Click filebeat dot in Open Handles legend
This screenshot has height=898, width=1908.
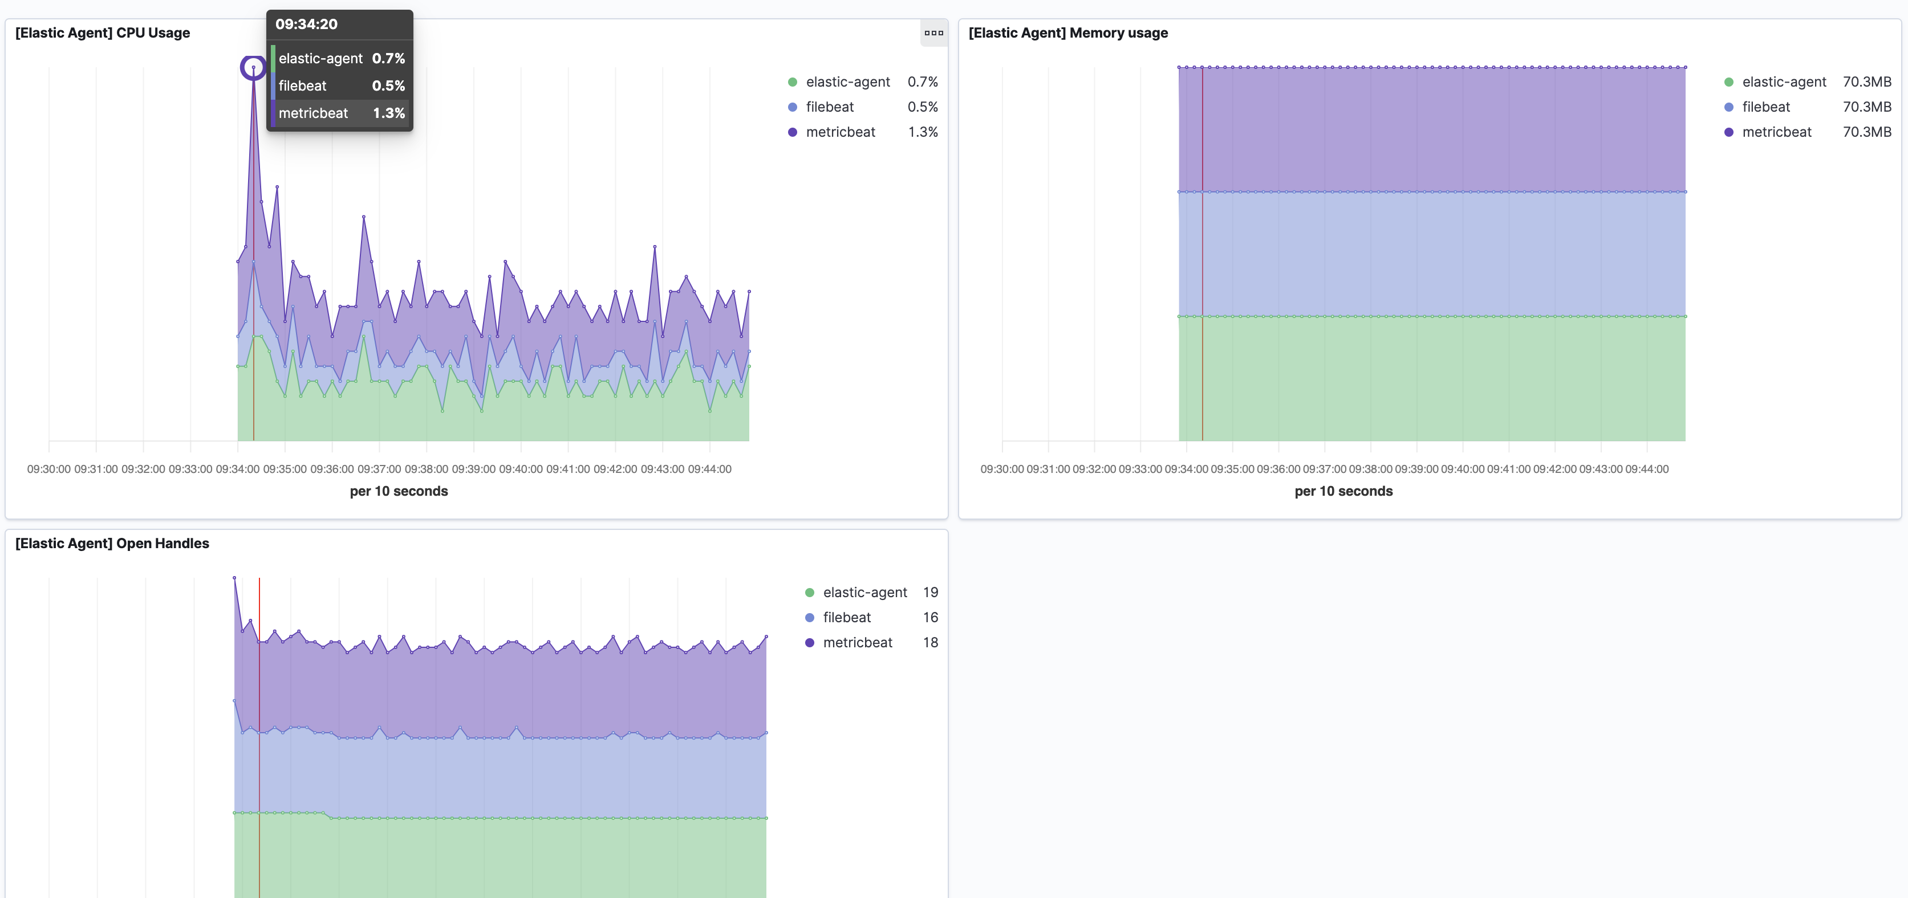(810, 618)
